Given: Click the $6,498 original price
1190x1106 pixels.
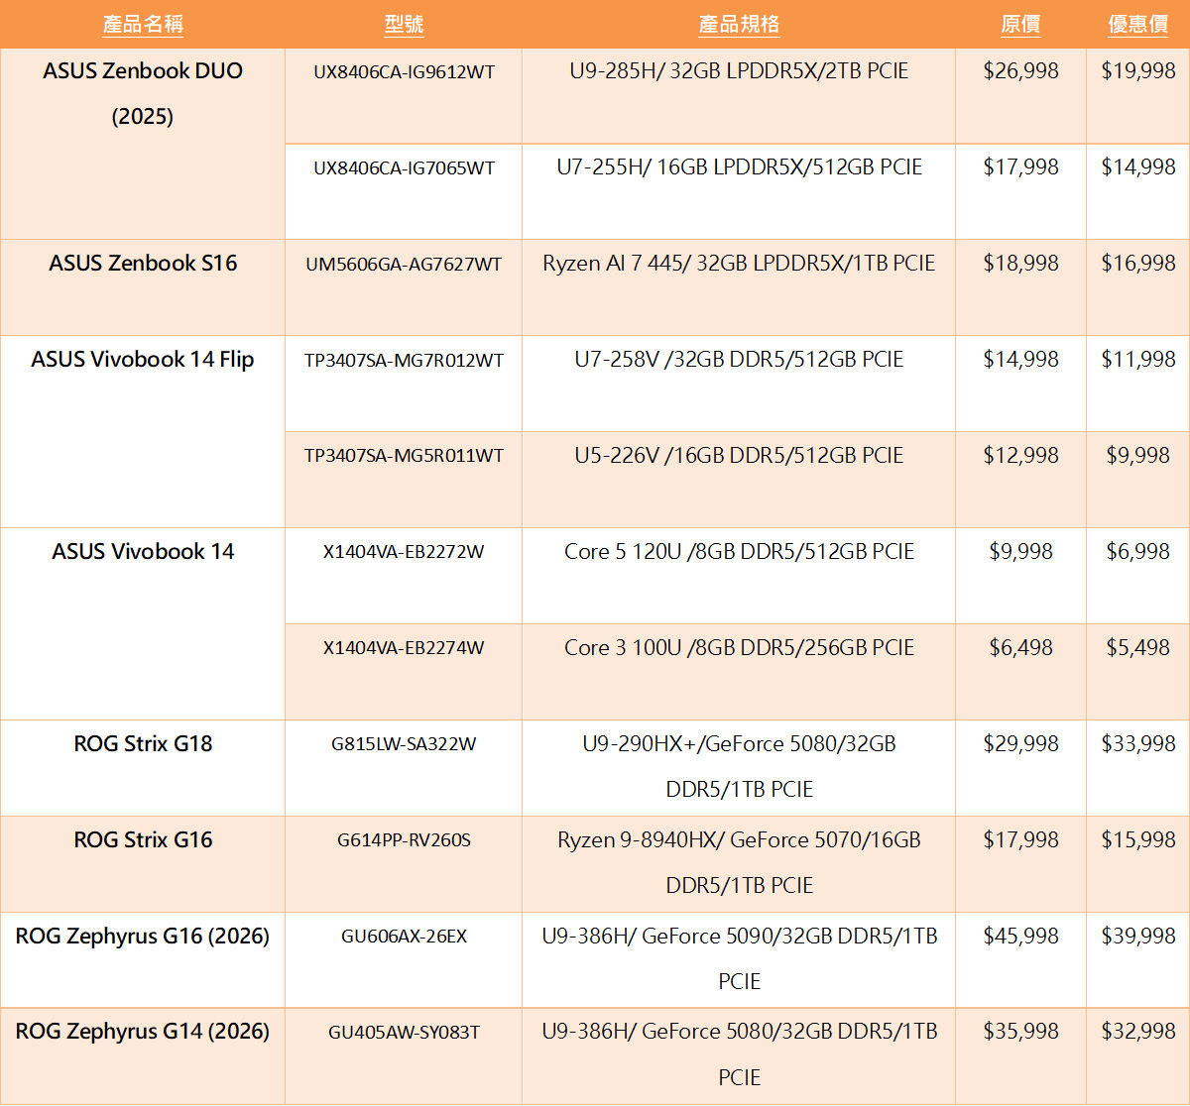Looking at the screenshot, I should tap(1020, 648).
